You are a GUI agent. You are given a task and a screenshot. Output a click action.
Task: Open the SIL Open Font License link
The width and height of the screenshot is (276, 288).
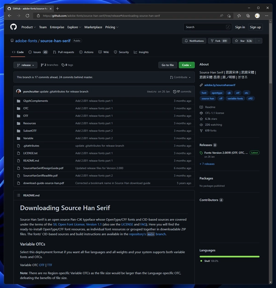[77, 224]
